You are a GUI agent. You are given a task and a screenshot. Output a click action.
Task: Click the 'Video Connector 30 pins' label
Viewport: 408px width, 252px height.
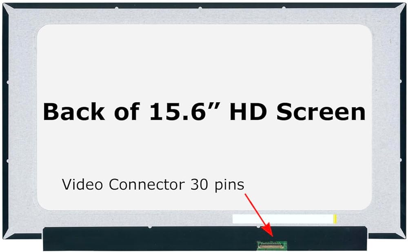(153, 185)
